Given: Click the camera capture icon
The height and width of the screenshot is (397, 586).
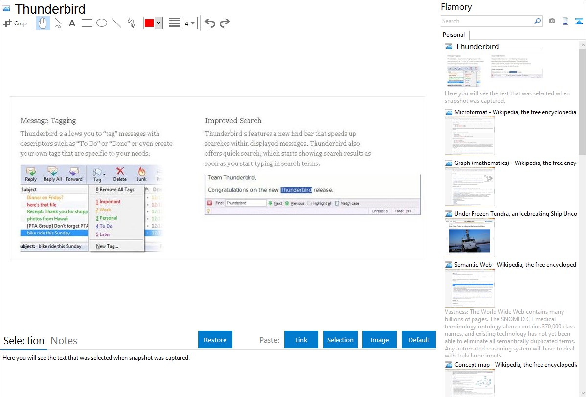Looking at the screenshot, I should click(x=552, y=21).
